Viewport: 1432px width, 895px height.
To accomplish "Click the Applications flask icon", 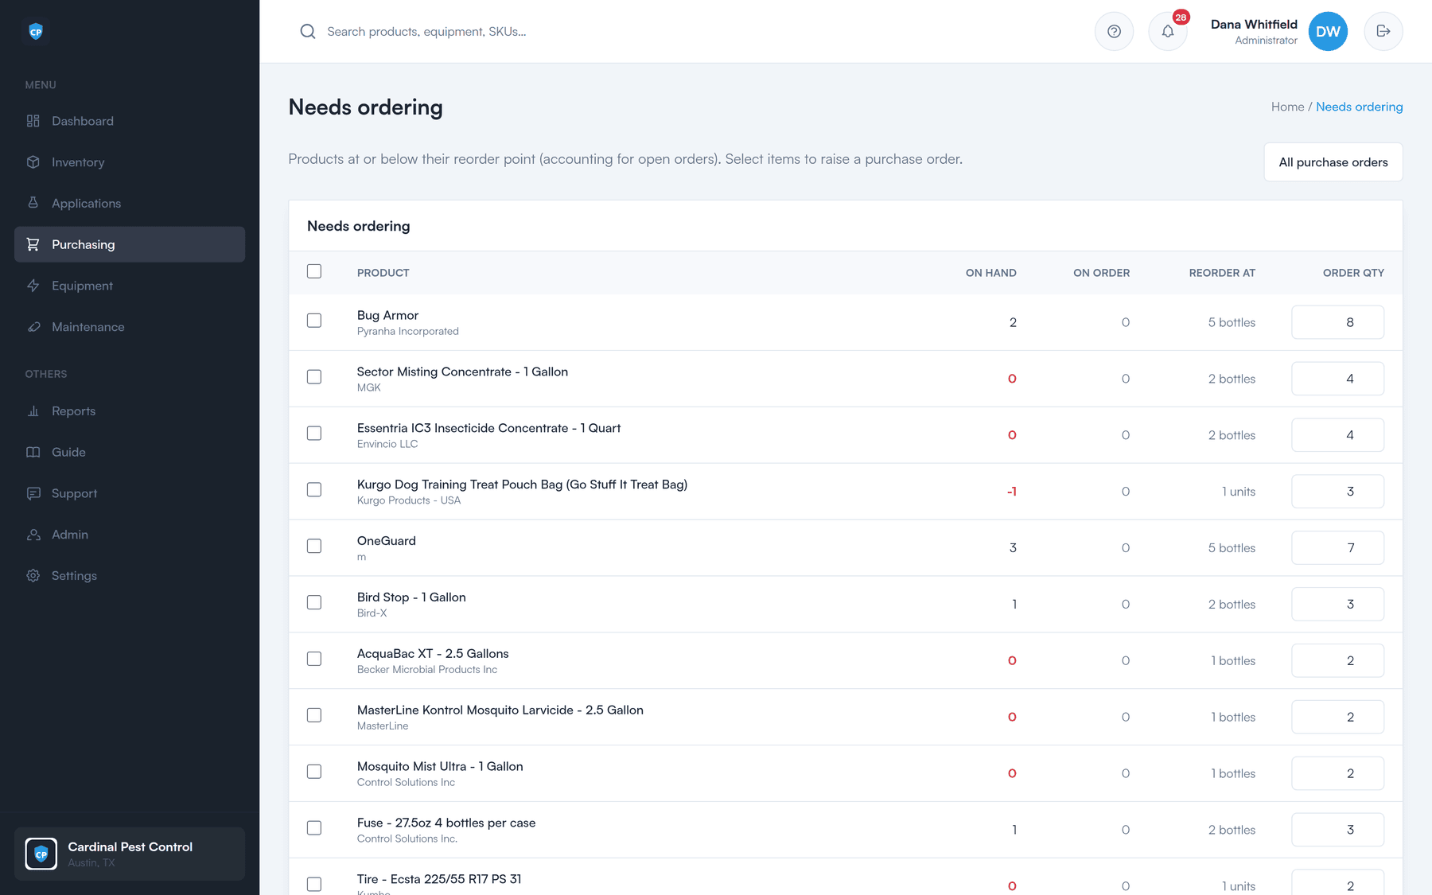I will (x=33, y=203).
